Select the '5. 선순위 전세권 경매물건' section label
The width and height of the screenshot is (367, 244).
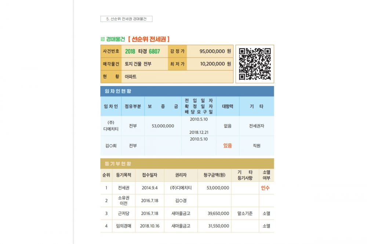pos(126,19)
